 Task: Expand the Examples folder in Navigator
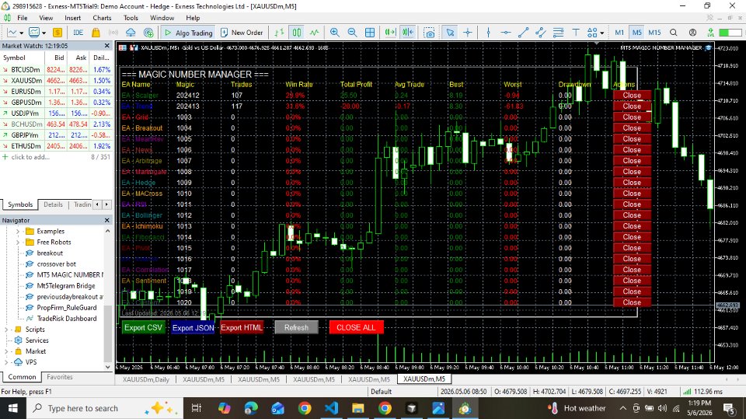18,232
